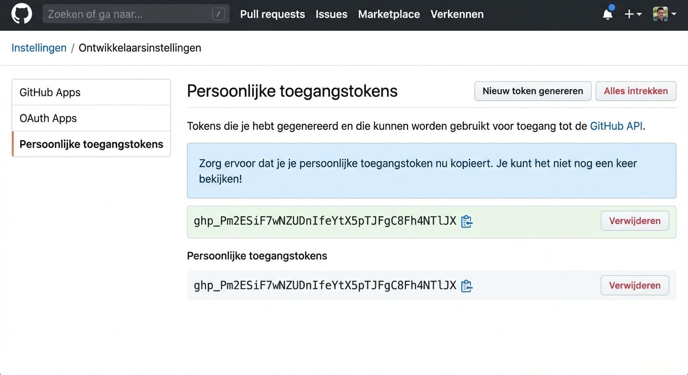Copy the token listed under Persoonlijke toegangstokens heading

[466, 285]
